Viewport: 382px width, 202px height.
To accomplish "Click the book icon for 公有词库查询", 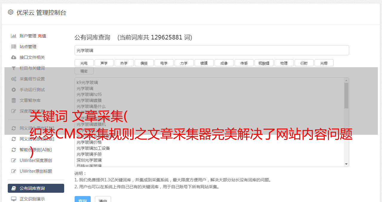I will (x=14, y=188).
